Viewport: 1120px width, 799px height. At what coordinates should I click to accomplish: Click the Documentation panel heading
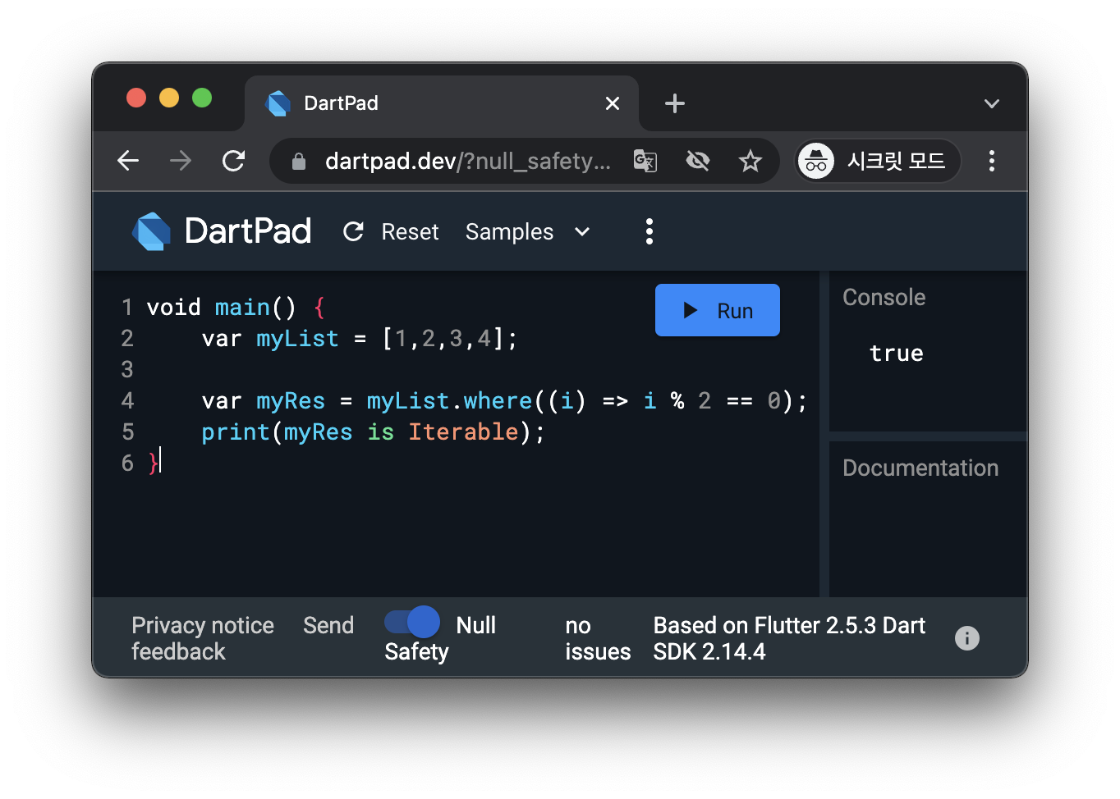coord(920,468)
